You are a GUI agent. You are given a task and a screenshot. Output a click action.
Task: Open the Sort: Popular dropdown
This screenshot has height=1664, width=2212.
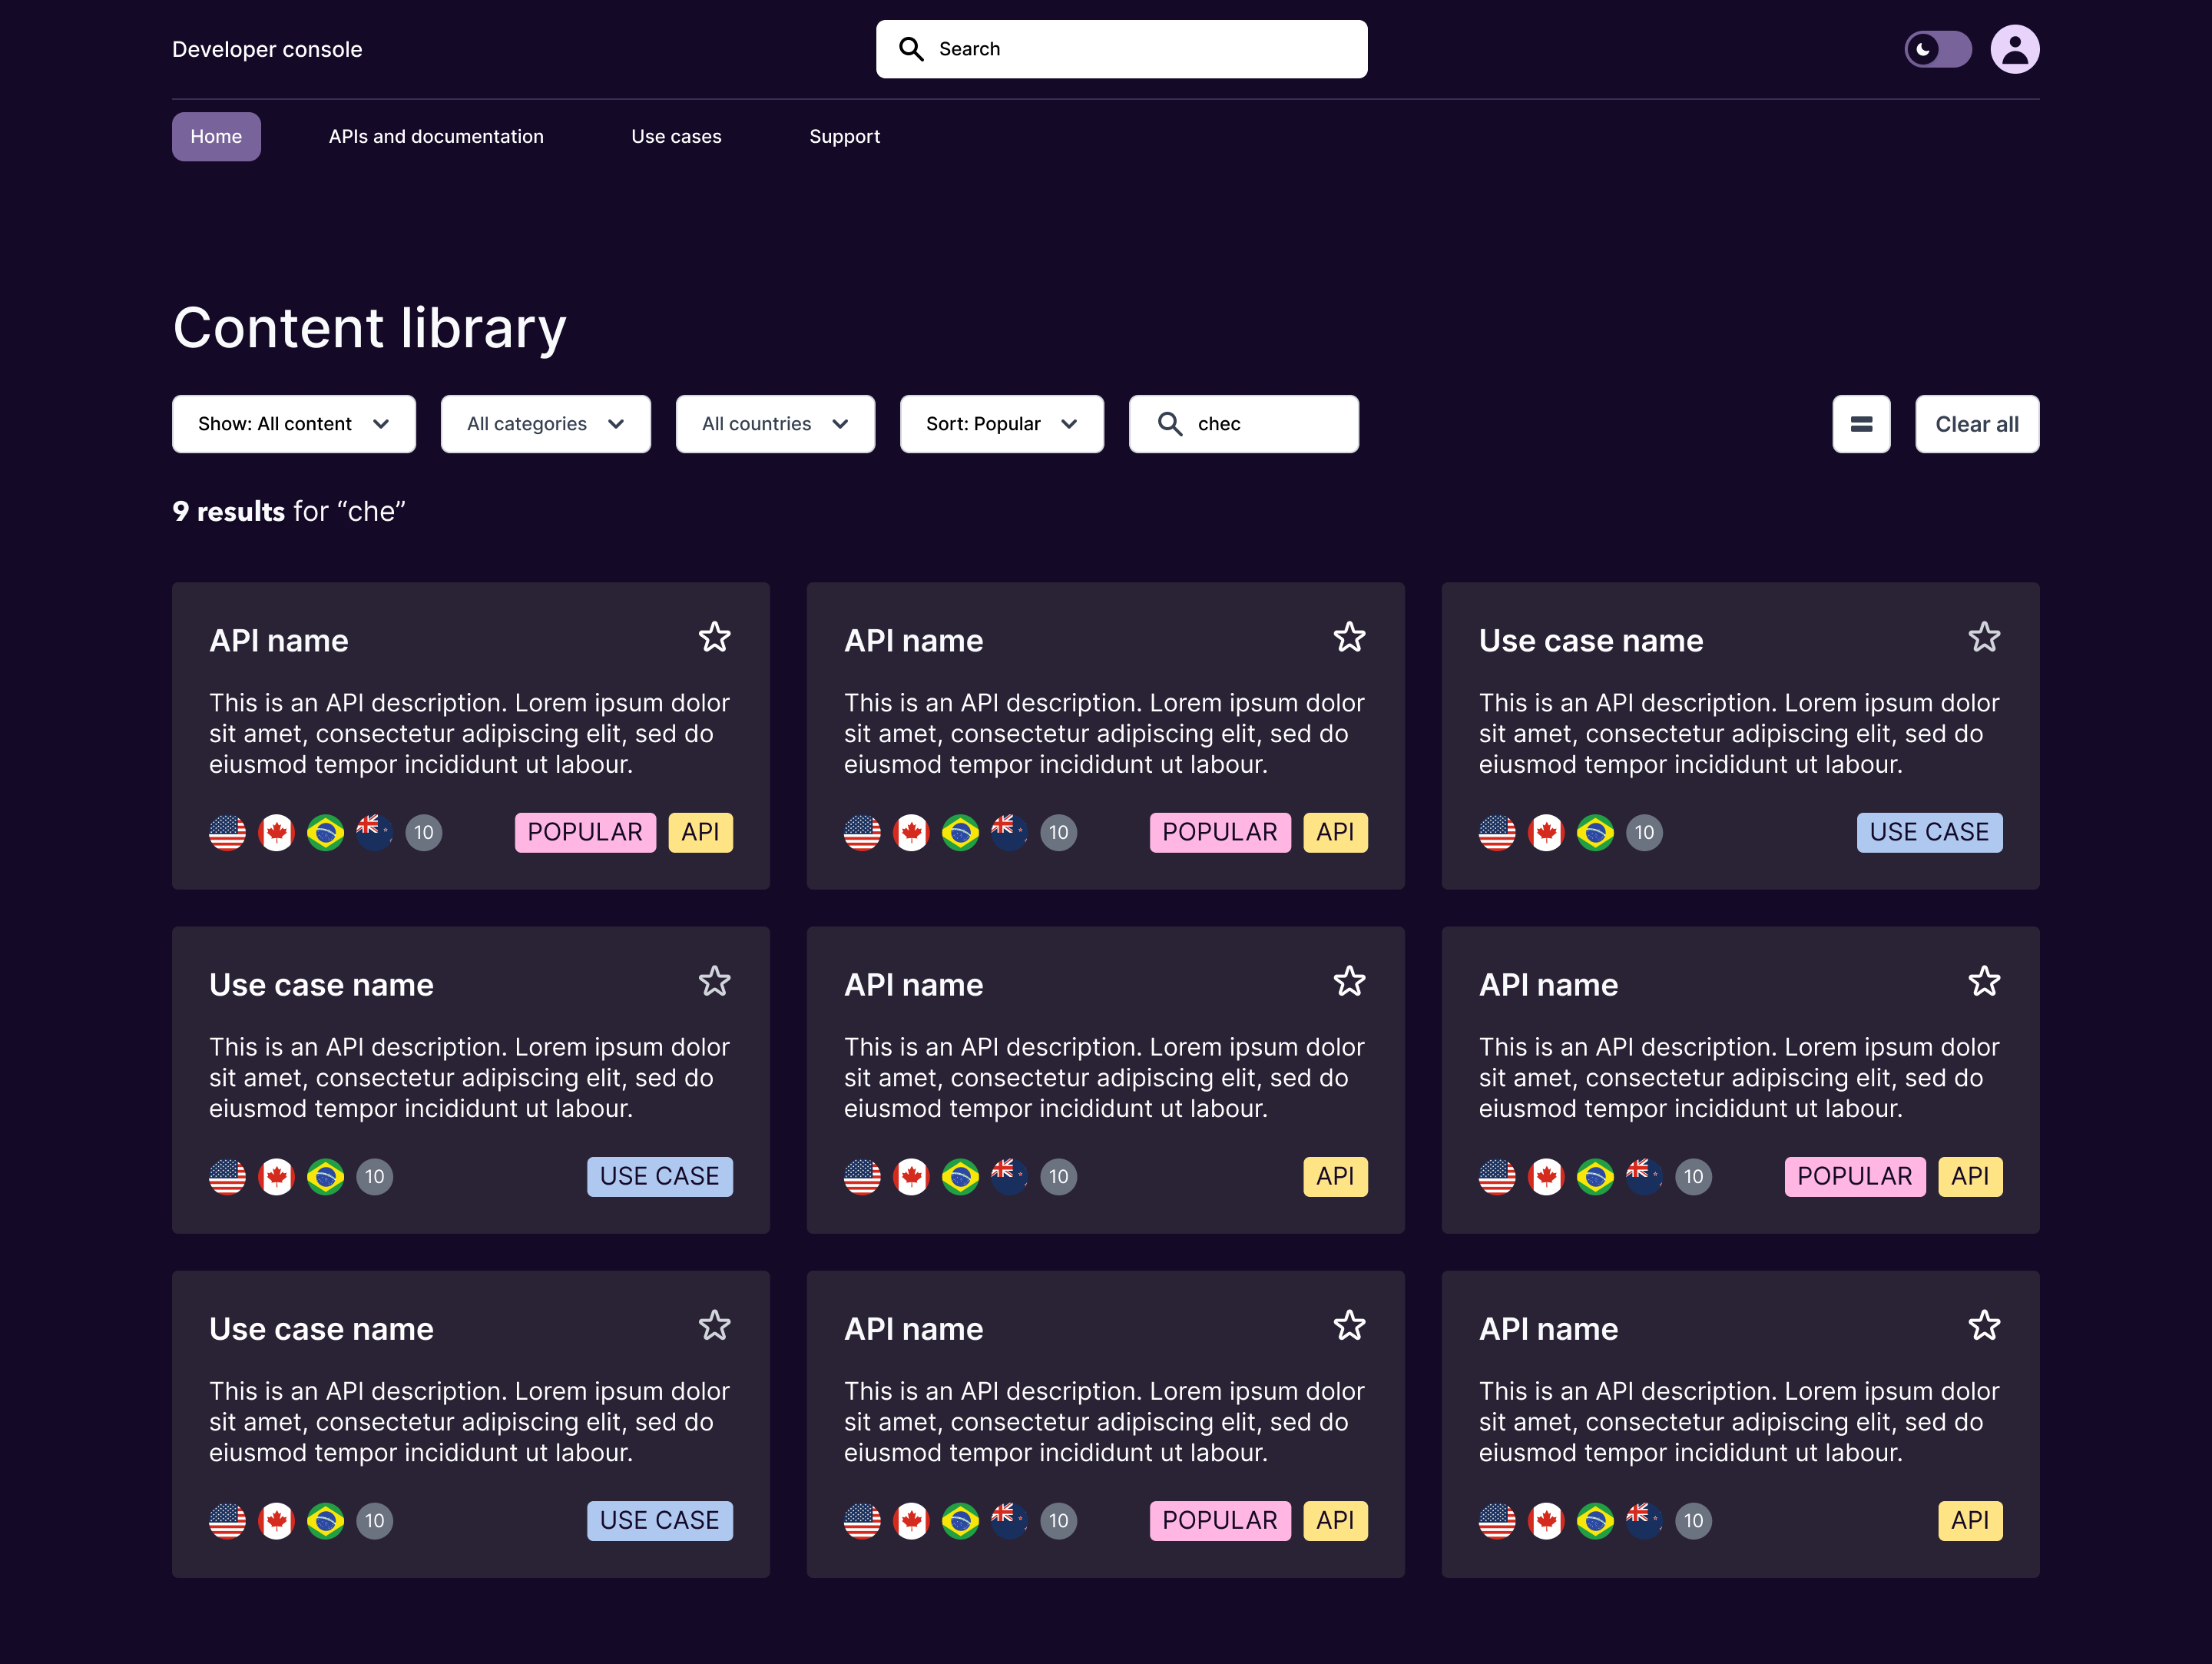click(x=1001, y=424)
